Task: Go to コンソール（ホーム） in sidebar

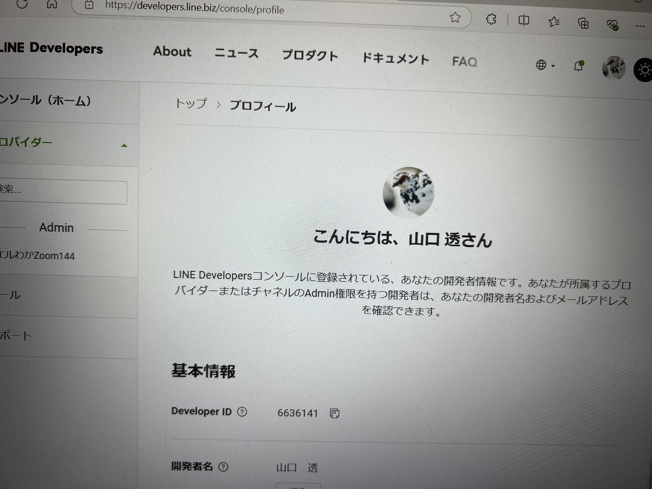Action: (x=45, y=100)
